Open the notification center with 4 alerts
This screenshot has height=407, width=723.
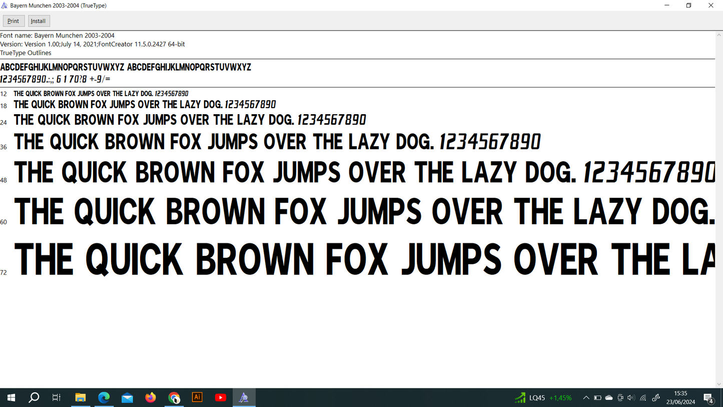click(709, 398)
